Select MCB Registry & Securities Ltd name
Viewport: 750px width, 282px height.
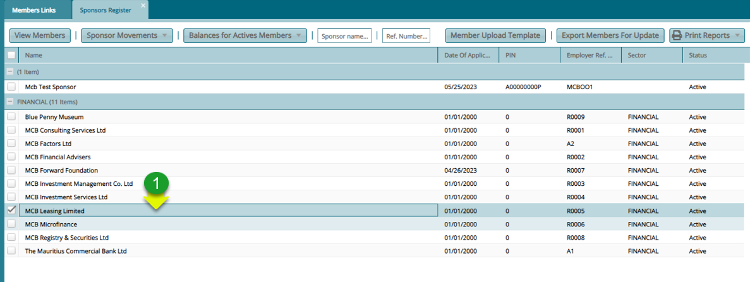tap(67, 238)
